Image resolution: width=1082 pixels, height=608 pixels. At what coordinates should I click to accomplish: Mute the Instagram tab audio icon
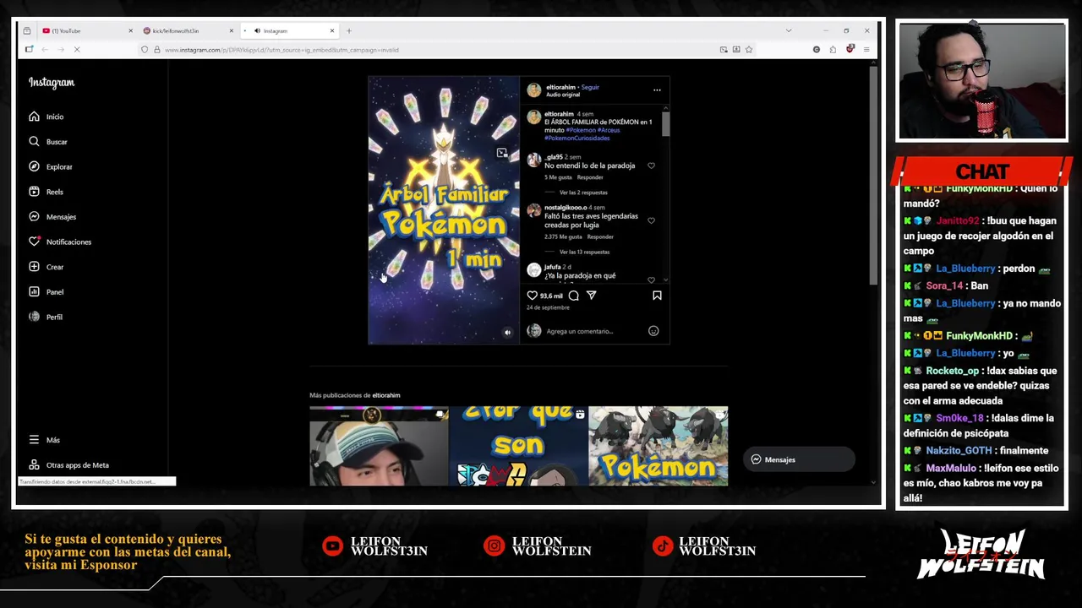(x=257, y=31)
